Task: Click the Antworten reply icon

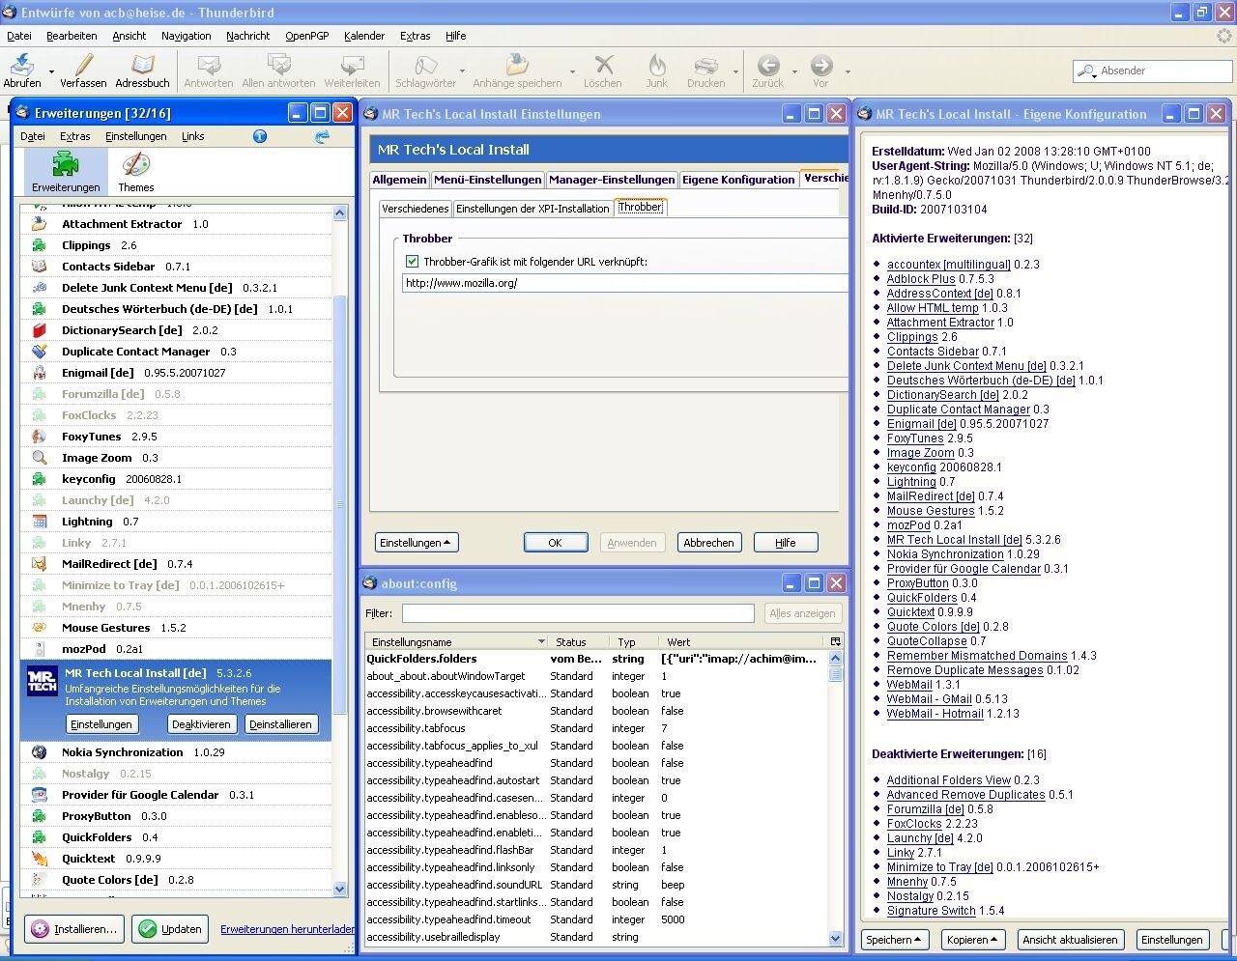Action: click(x=208, y=65)
